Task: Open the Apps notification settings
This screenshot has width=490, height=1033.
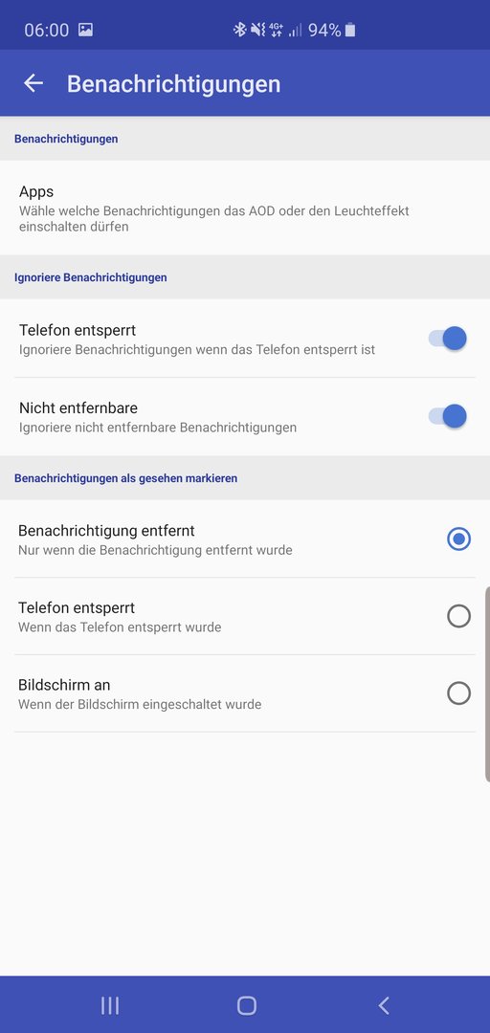Action: pyautogui.click(x=245, y=209)
